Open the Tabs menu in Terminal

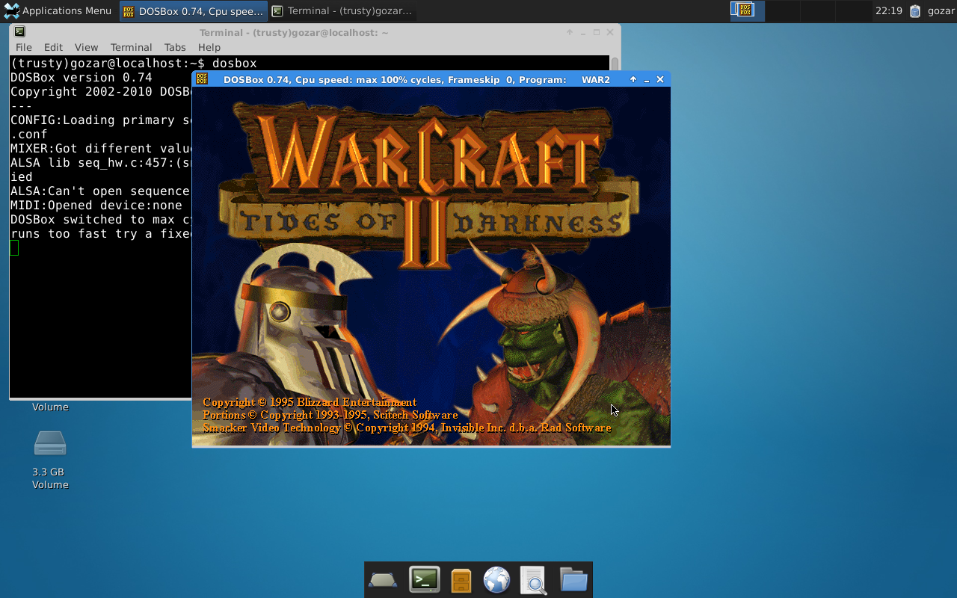[175, 47]
